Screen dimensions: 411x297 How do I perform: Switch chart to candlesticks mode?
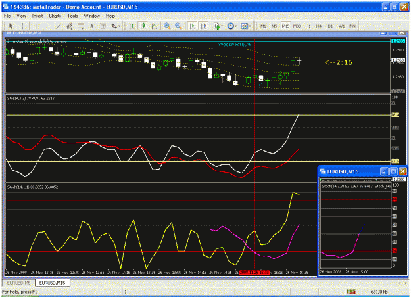(x=143, y=26)
